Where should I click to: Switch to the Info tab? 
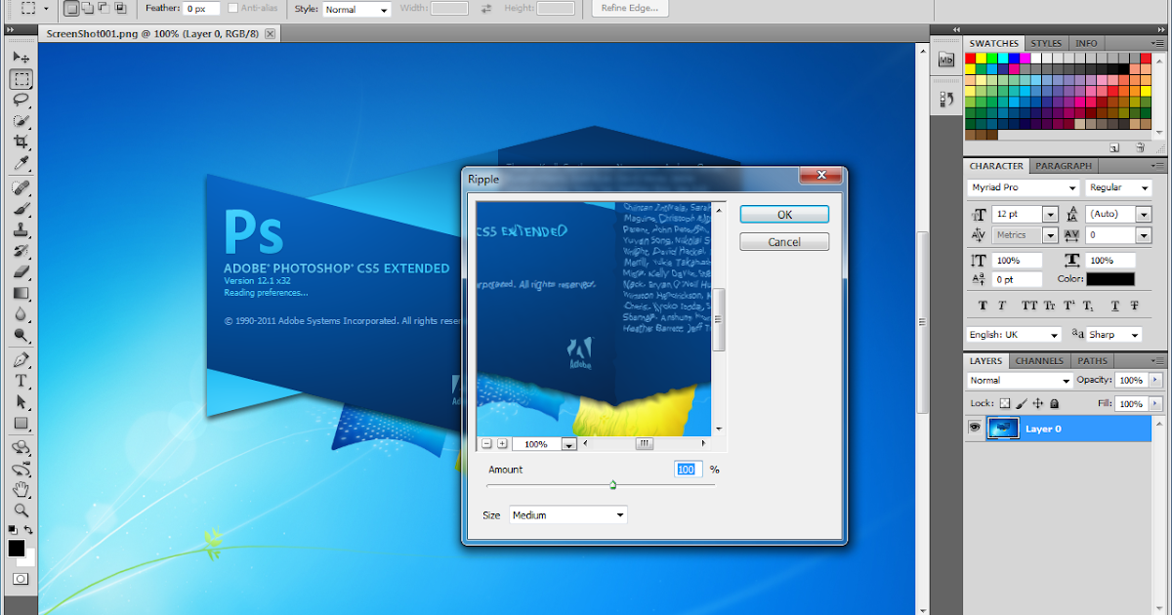tap(1086, 43)
